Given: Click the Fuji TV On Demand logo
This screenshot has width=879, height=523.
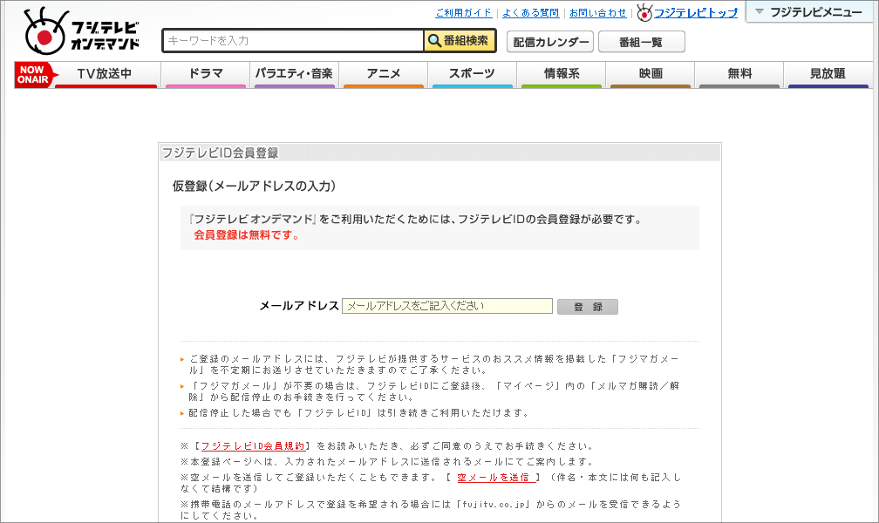Looking at the screenshot, I should (x=81, y=31).
